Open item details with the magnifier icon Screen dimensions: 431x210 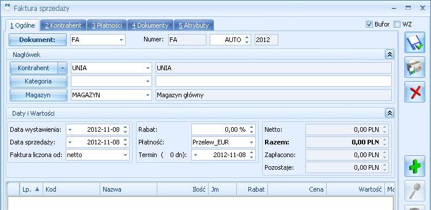click(415, 190)
